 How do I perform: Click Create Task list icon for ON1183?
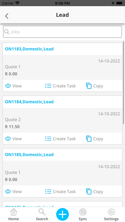point(48,86)
